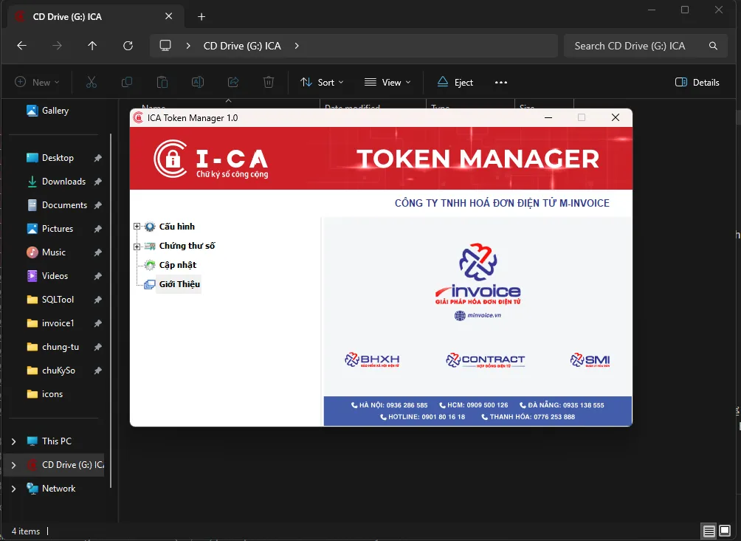
Task: Click the Rename icon in Explorer toolbar
Action: [198, 82]
